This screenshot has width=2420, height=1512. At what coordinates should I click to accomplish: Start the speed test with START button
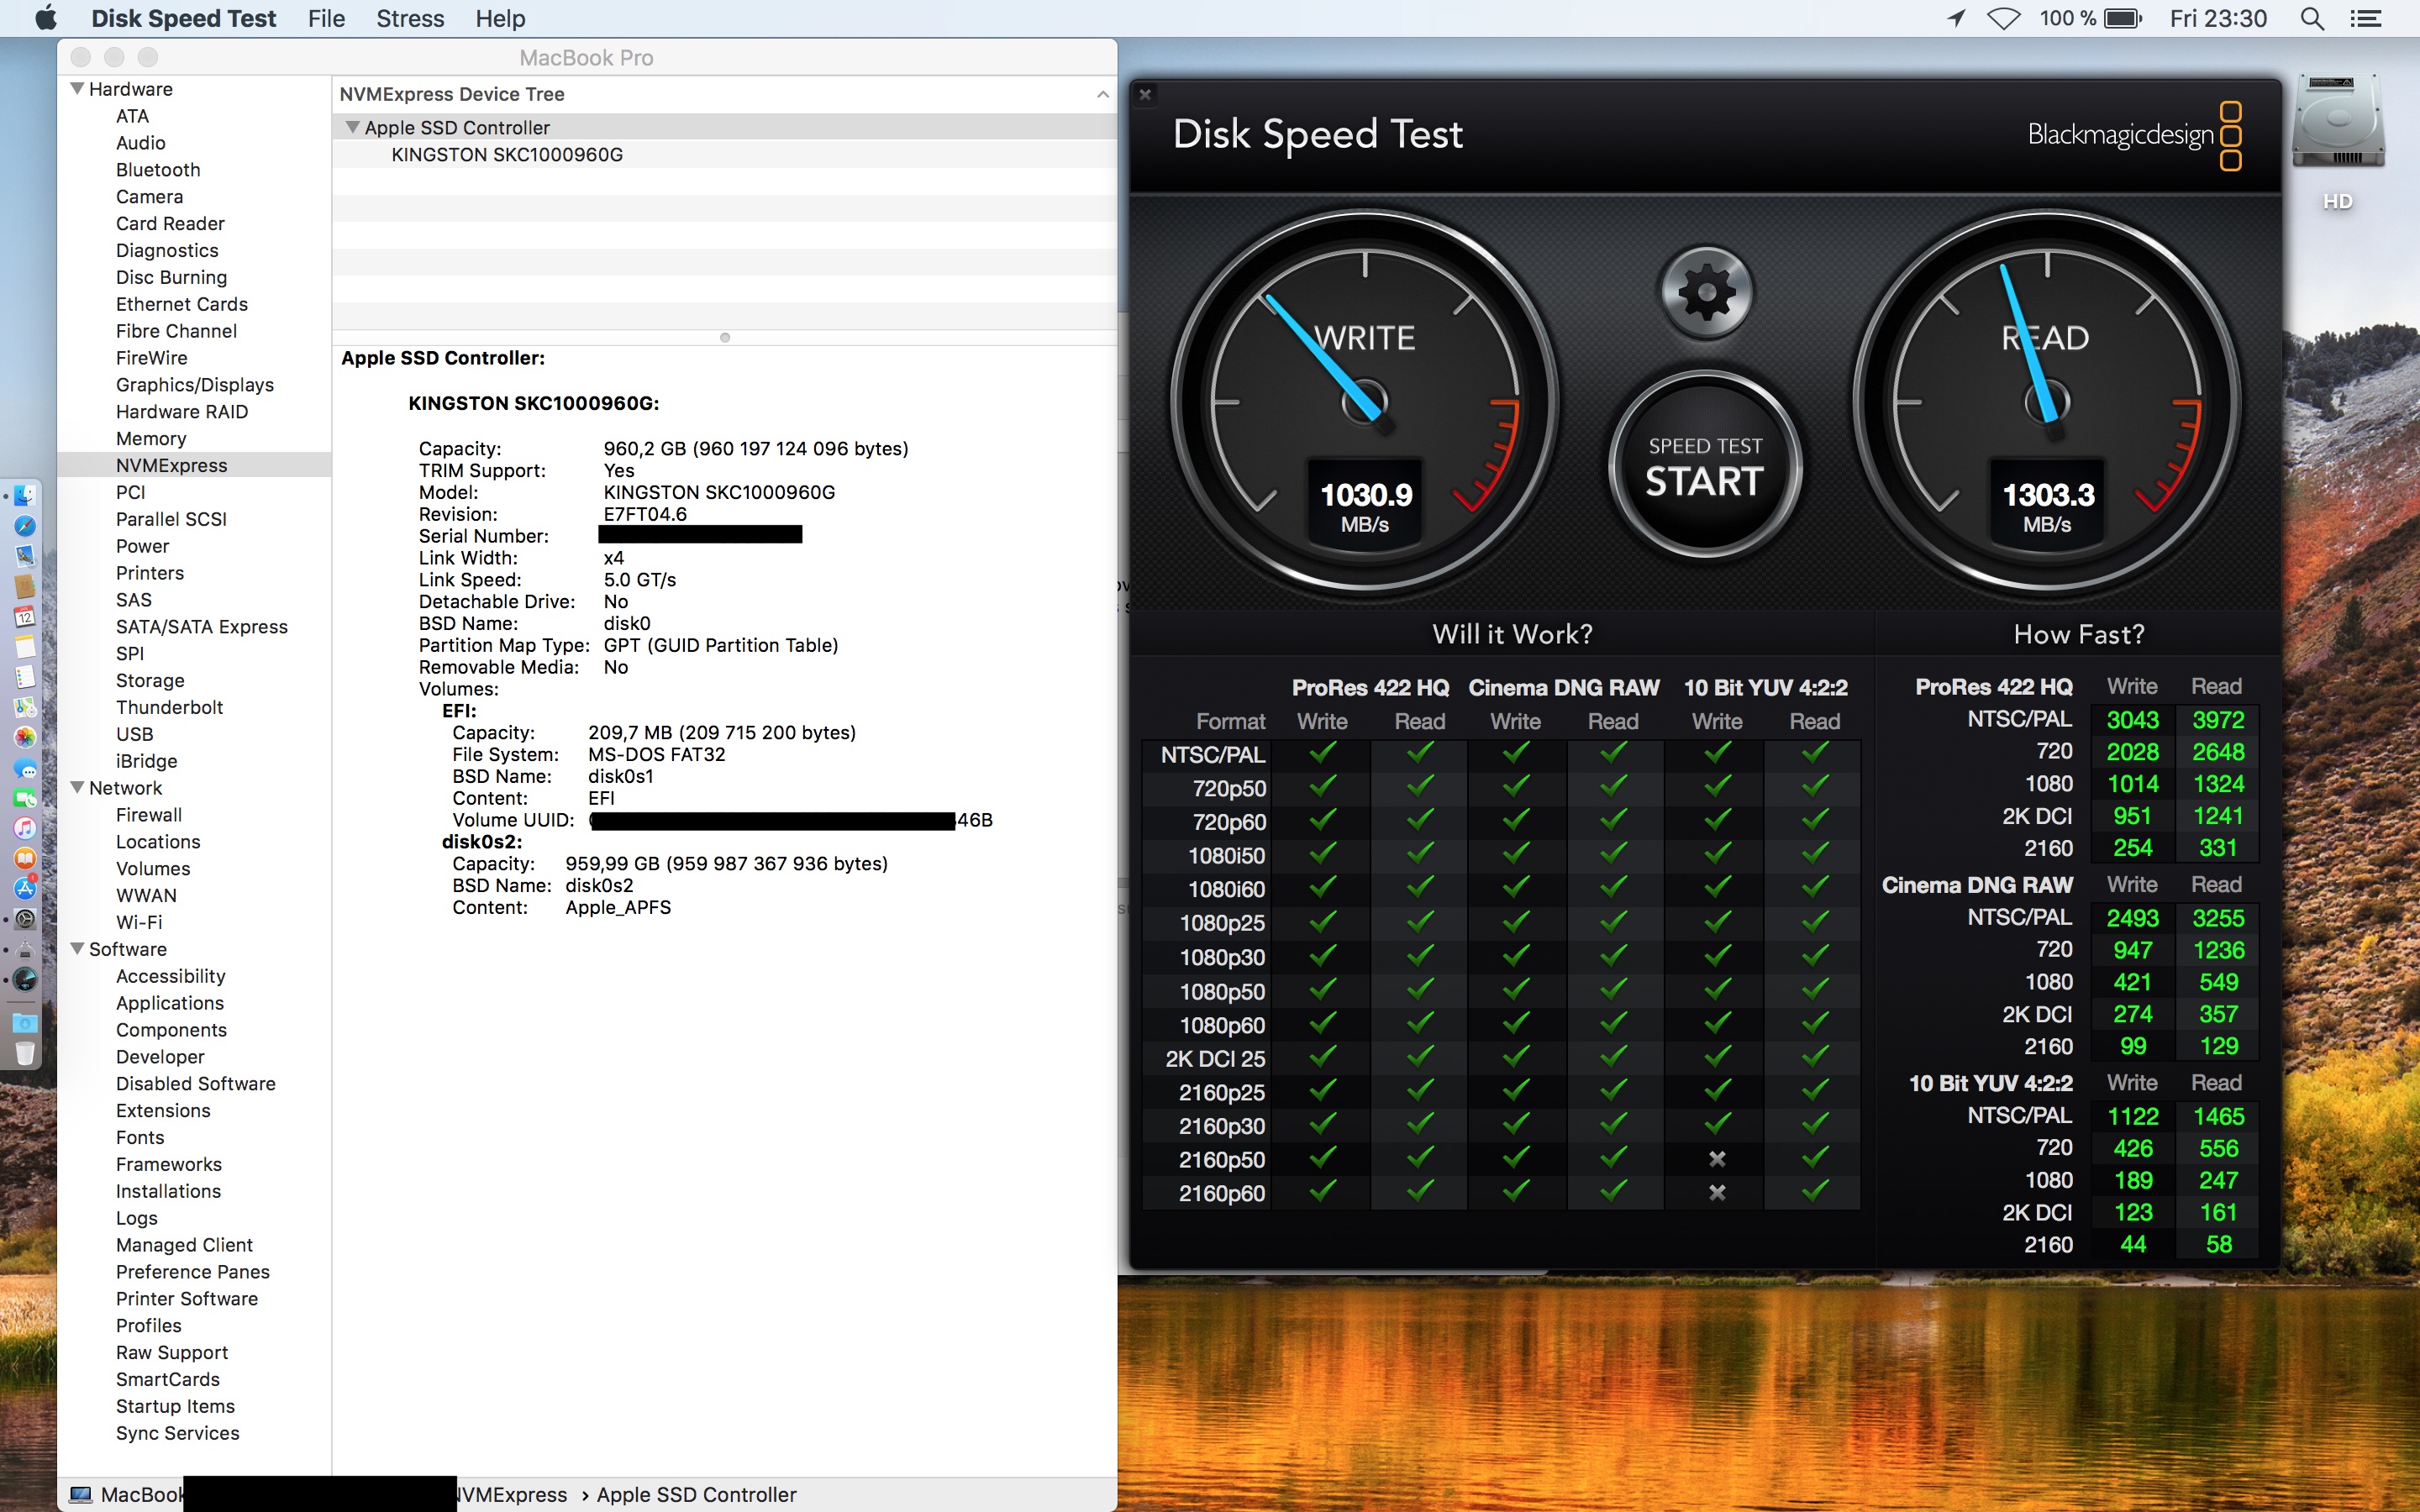point(1705,466)
